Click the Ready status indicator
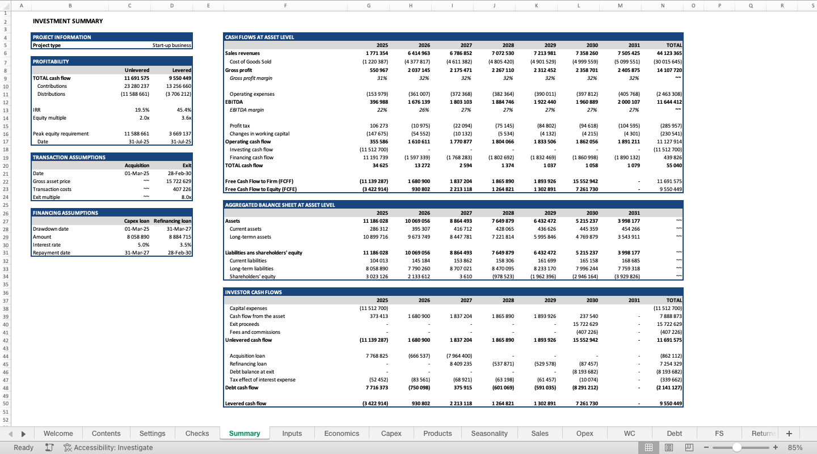 (x=23, y=447)
